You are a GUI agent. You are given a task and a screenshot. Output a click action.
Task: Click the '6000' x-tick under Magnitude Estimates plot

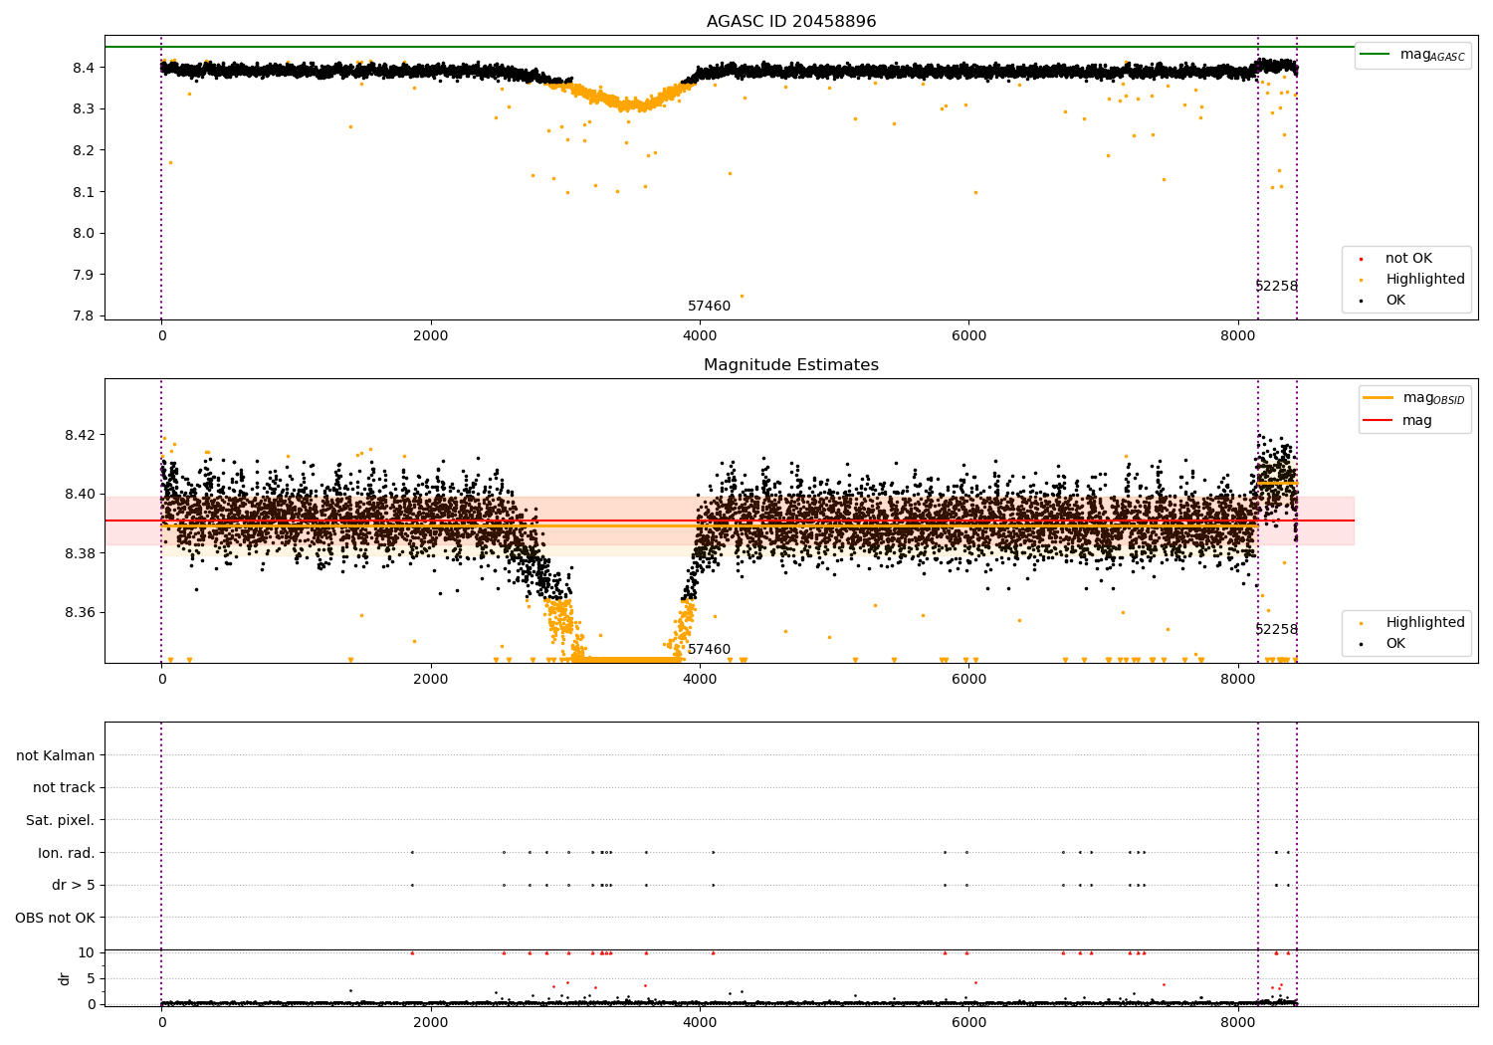coord(968,680)
